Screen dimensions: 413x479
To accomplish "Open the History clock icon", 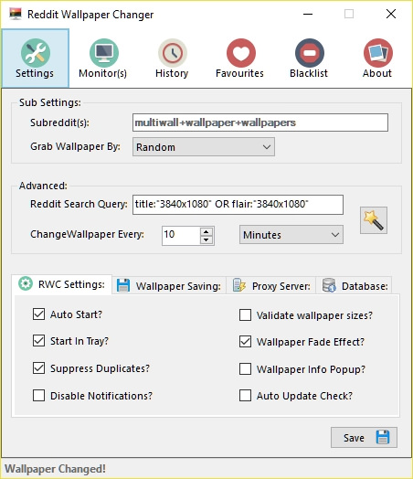I will tap(173, 53).
